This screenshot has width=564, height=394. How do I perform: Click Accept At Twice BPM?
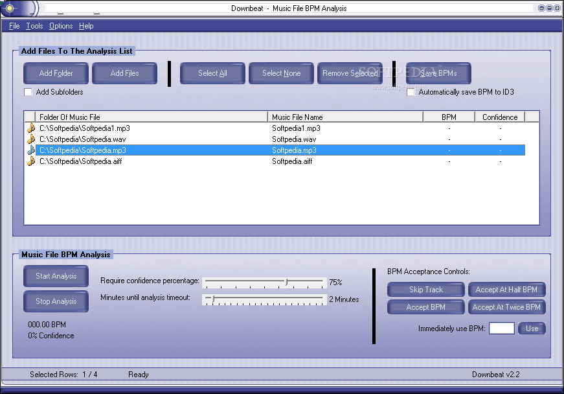coord(506,307)
